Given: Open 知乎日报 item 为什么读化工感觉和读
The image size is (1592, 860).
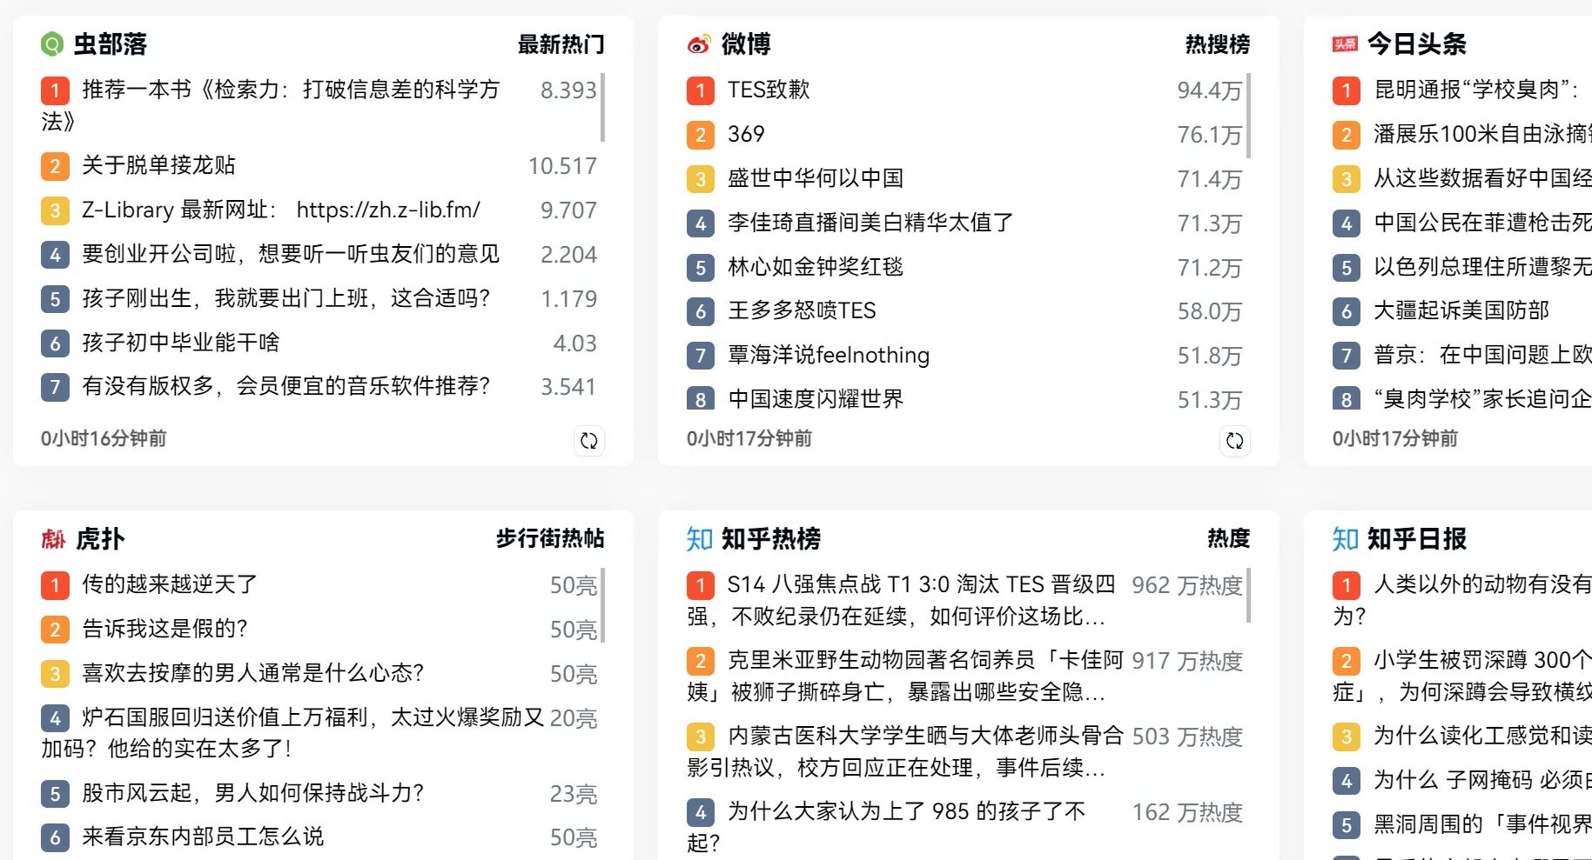Looking at the screenshot, I should tap(1482, 736).
